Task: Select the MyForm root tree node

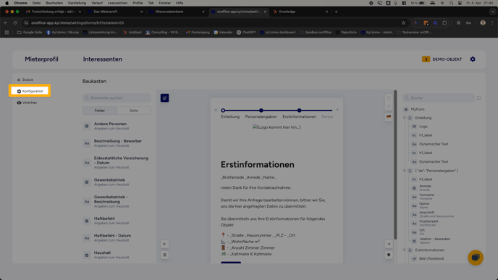Action: 418,109
